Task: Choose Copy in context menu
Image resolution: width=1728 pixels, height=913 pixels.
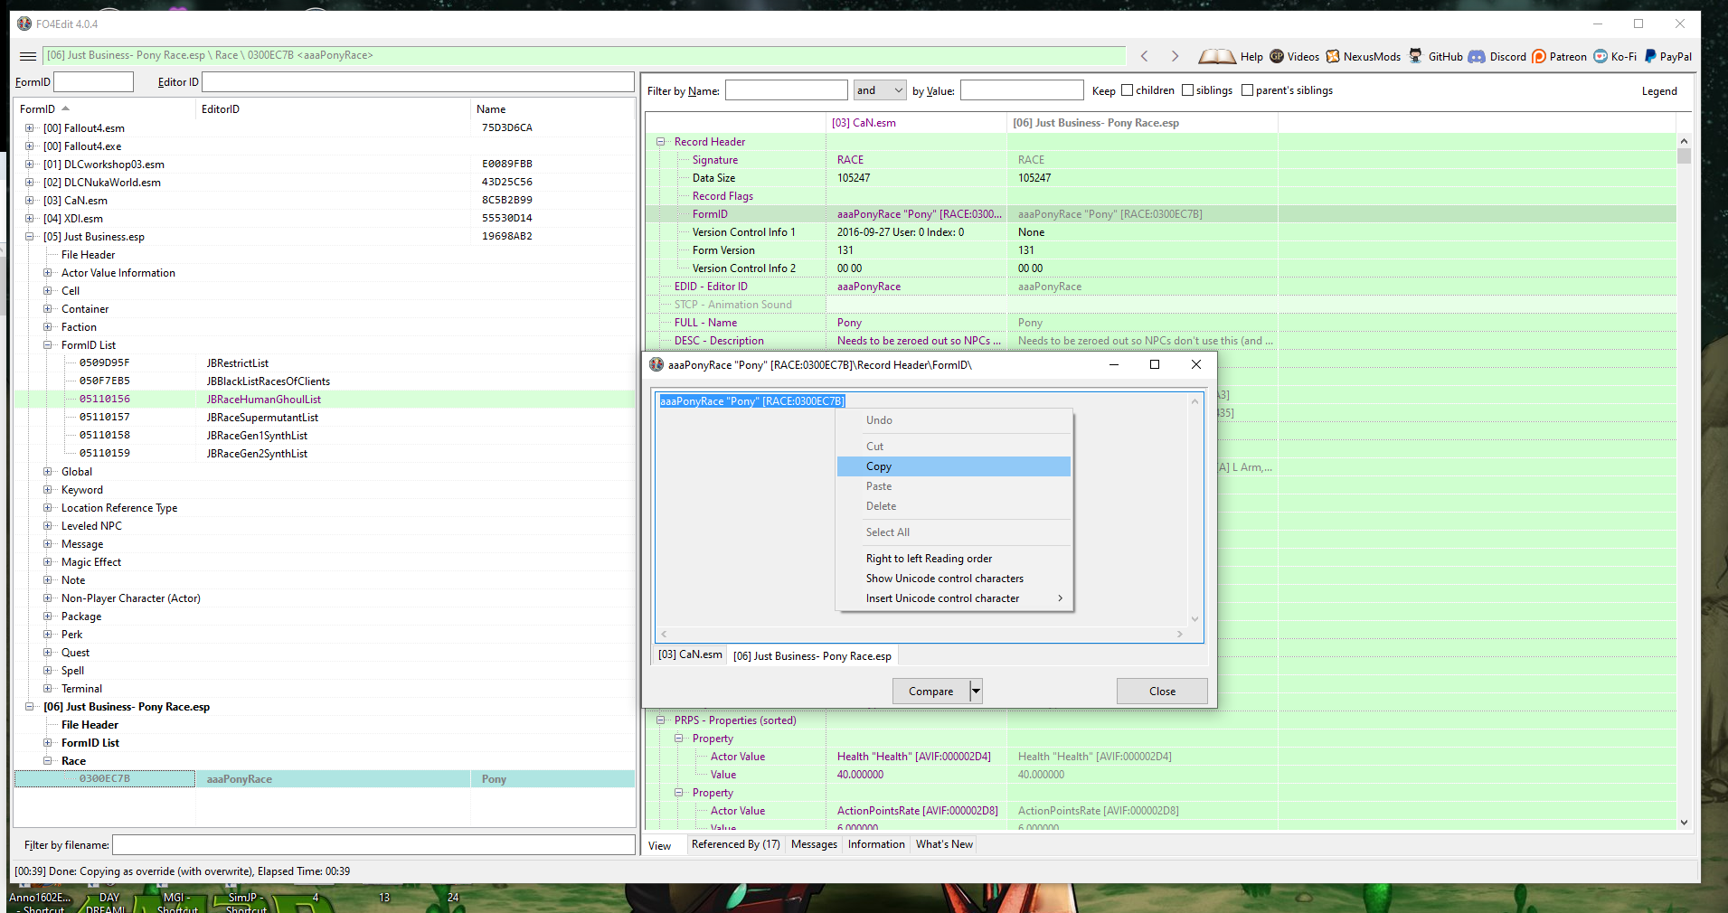Action: coord(954,466)
